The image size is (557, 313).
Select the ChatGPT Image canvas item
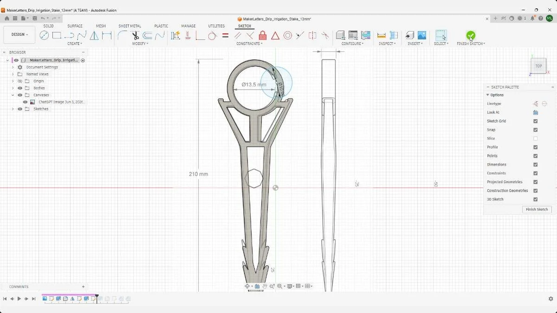tap(62, 102)
